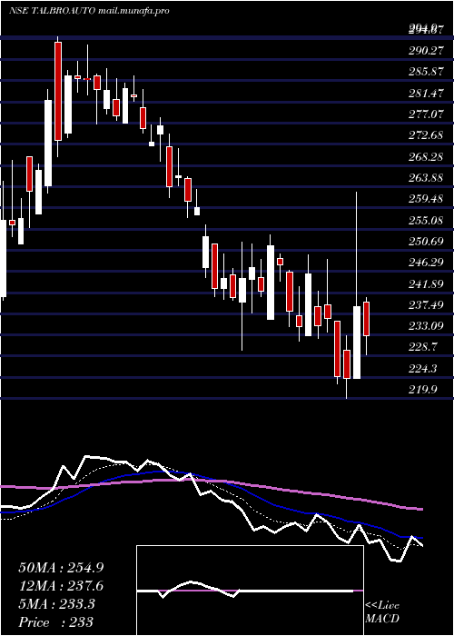Click the last red candlestick on the right
This screenshot has height=636, width=454.
coord(366,319)
